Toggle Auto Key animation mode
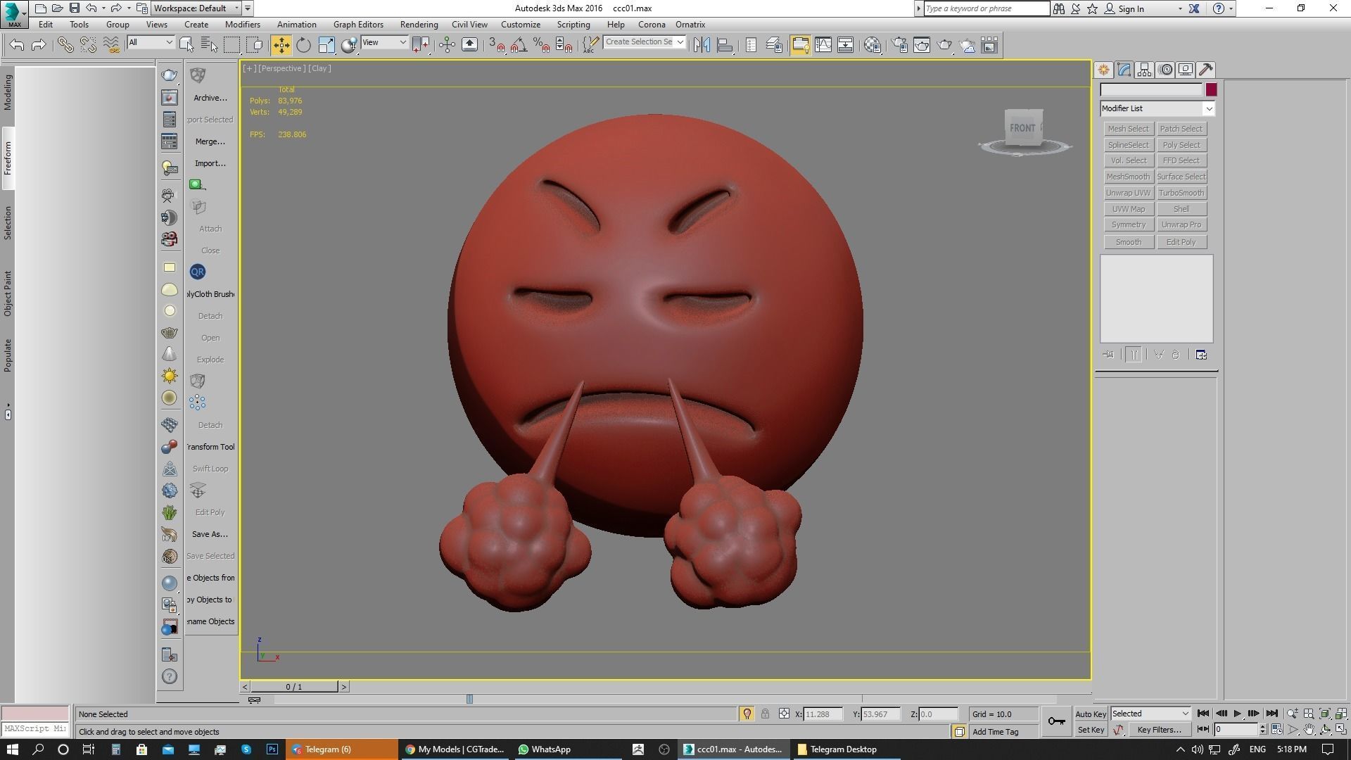This screenshot has height=760, width=1351. (1091, 714)
